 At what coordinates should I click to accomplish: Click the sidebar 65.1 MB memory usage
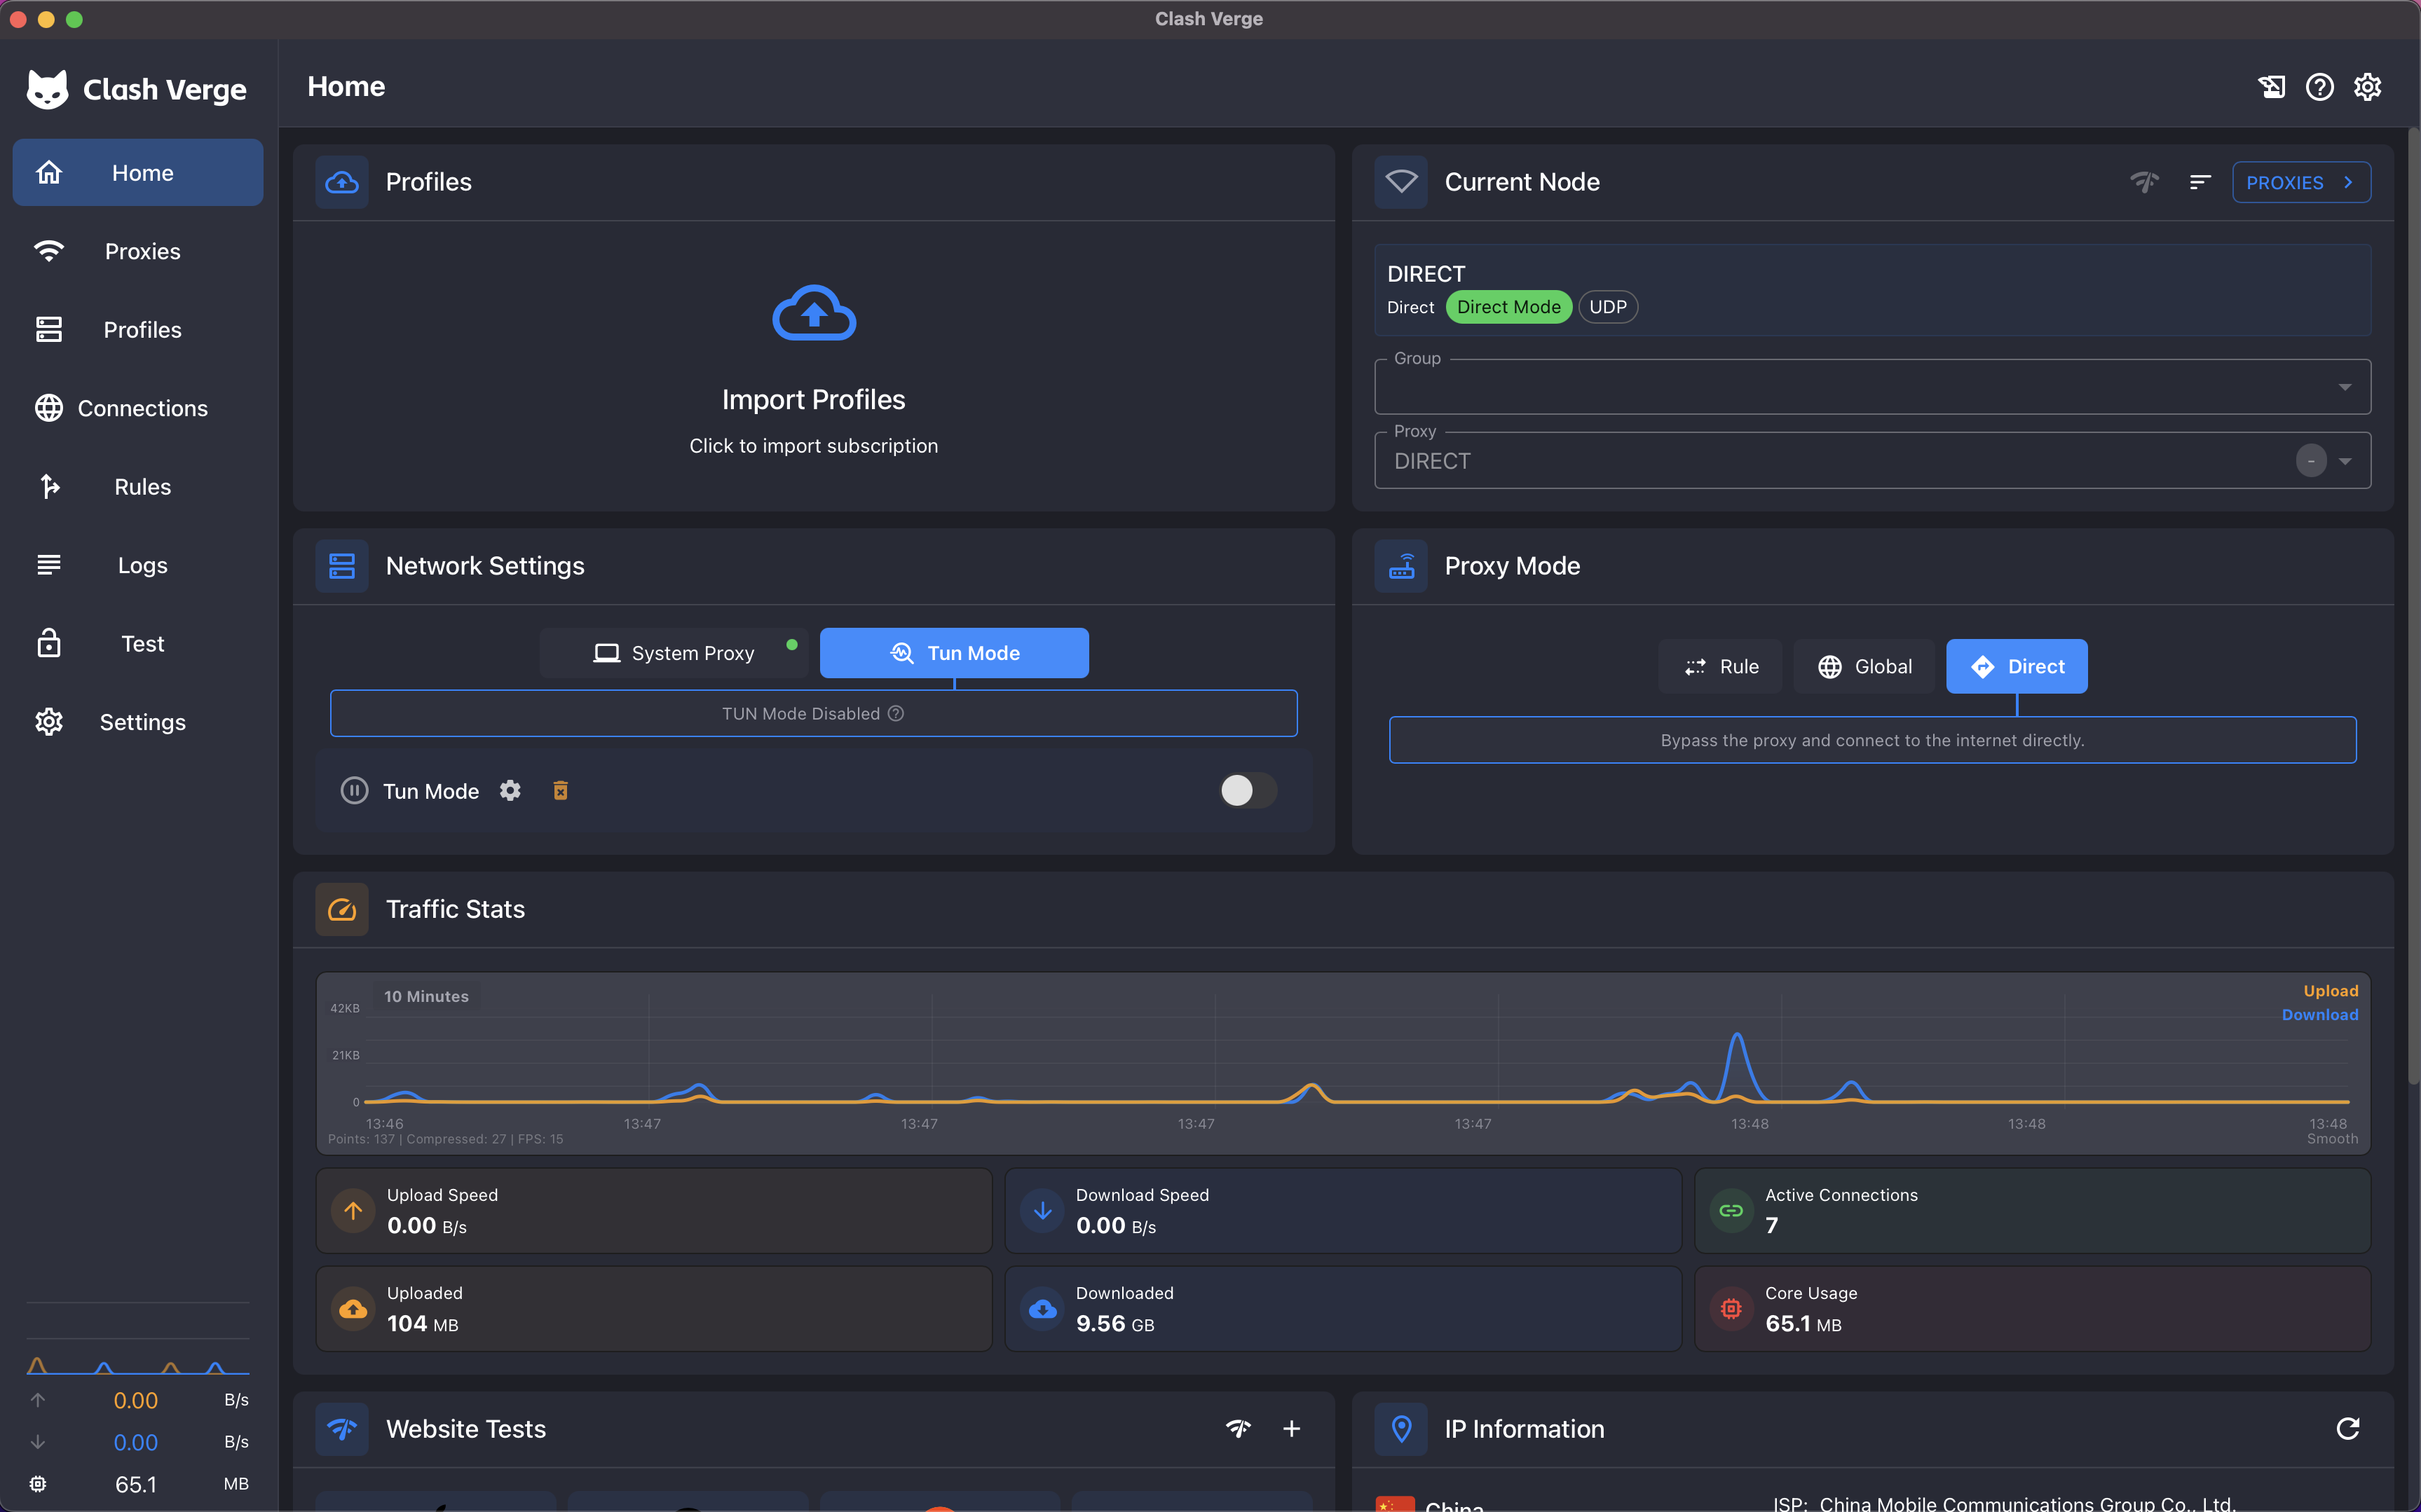coord(138,1484)
